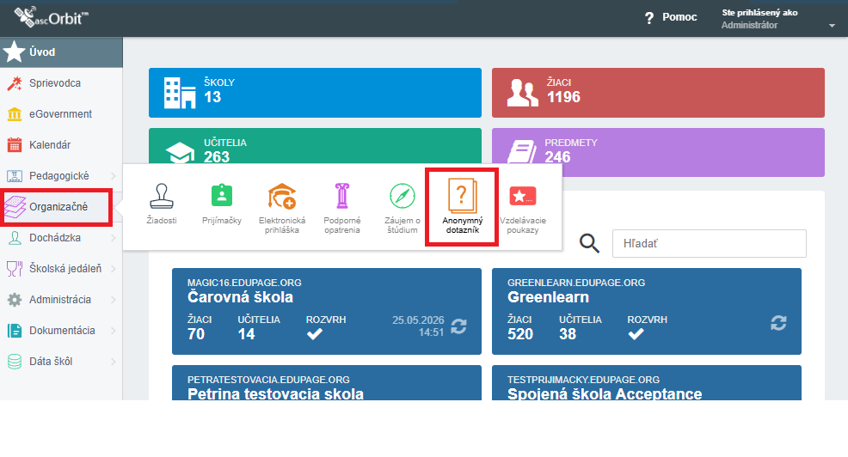Open the Administrátor account dropdown arrow
Image resolution: width=848 pixels, height=457 pixels.
coord(832,26)
